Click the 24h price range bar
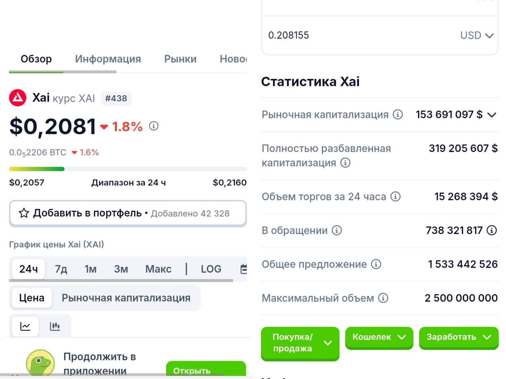Image resolution: width=506 pixels, height=379 pixels. pos(128,169)
